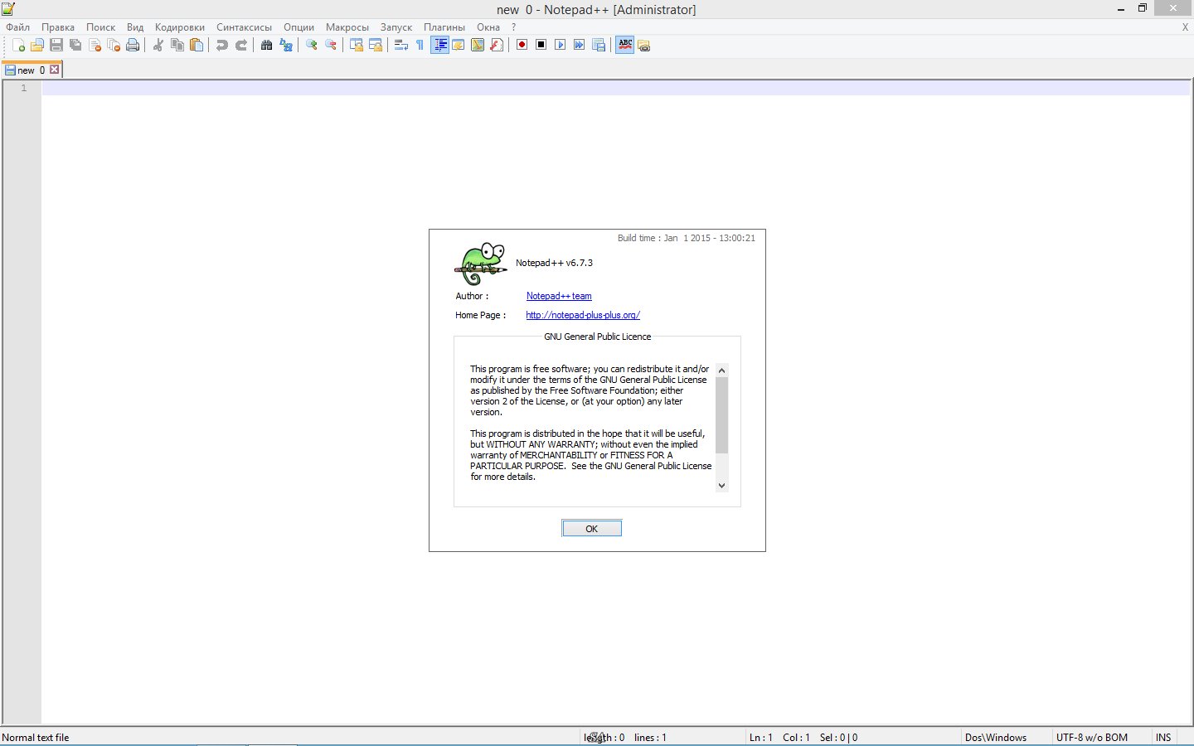Image resolution: width=1194 pixels, height=746 pixels.
Task: Save the current file using toolbar icon
Action: click(56, 45)
